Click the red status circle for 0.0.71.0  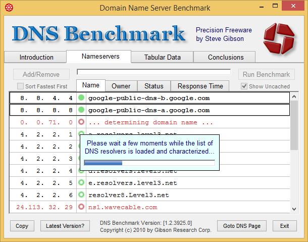[x=81, y=122]
